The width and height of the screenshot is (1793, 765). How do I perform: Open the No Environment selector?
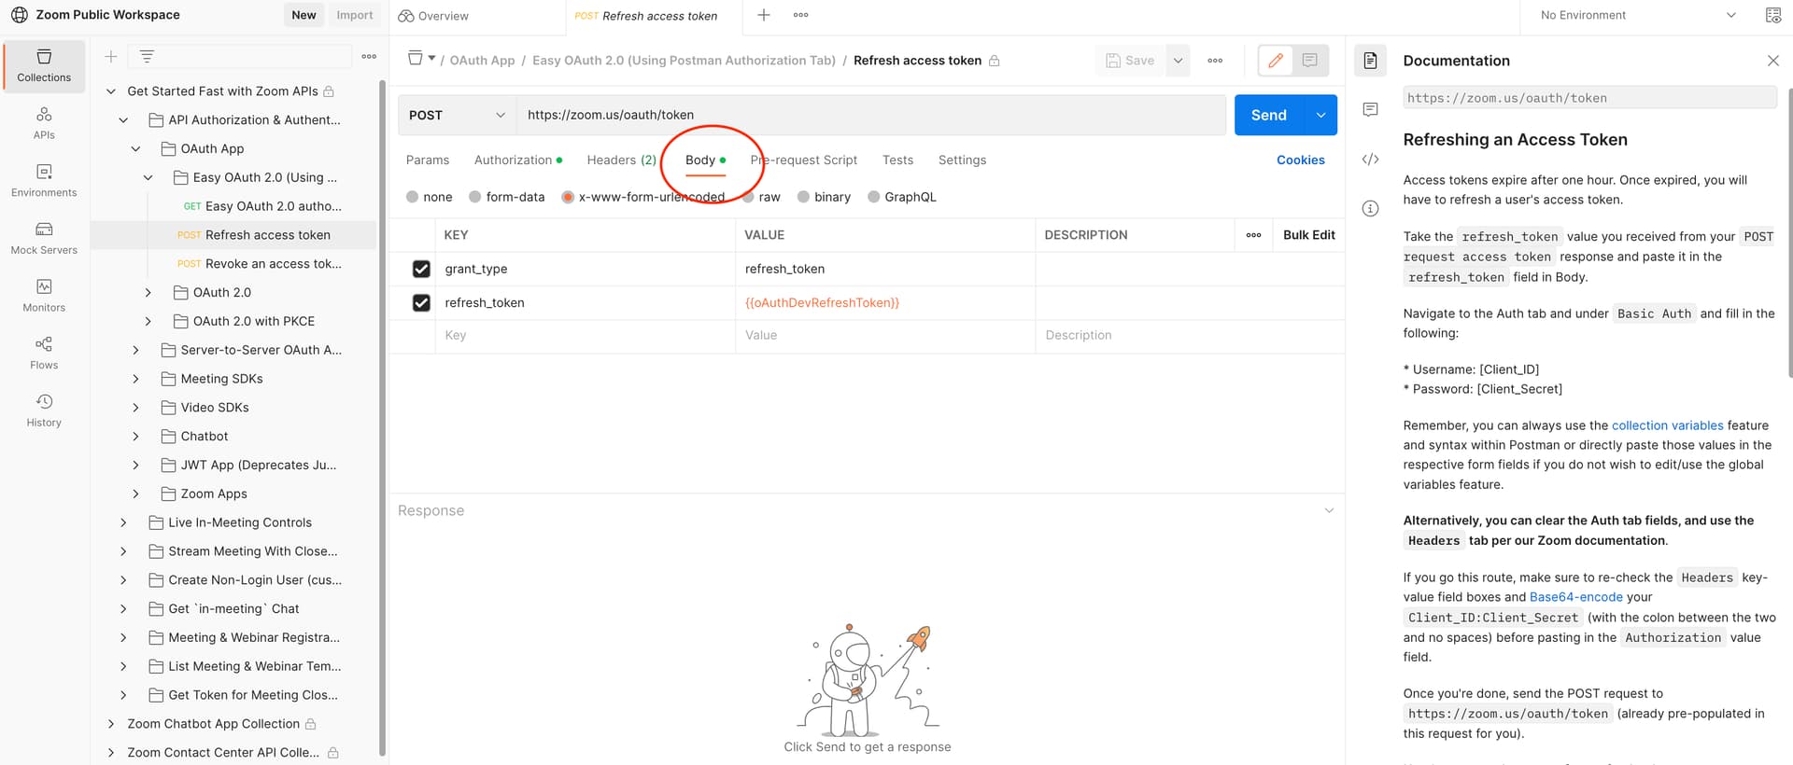point(1638,15)
